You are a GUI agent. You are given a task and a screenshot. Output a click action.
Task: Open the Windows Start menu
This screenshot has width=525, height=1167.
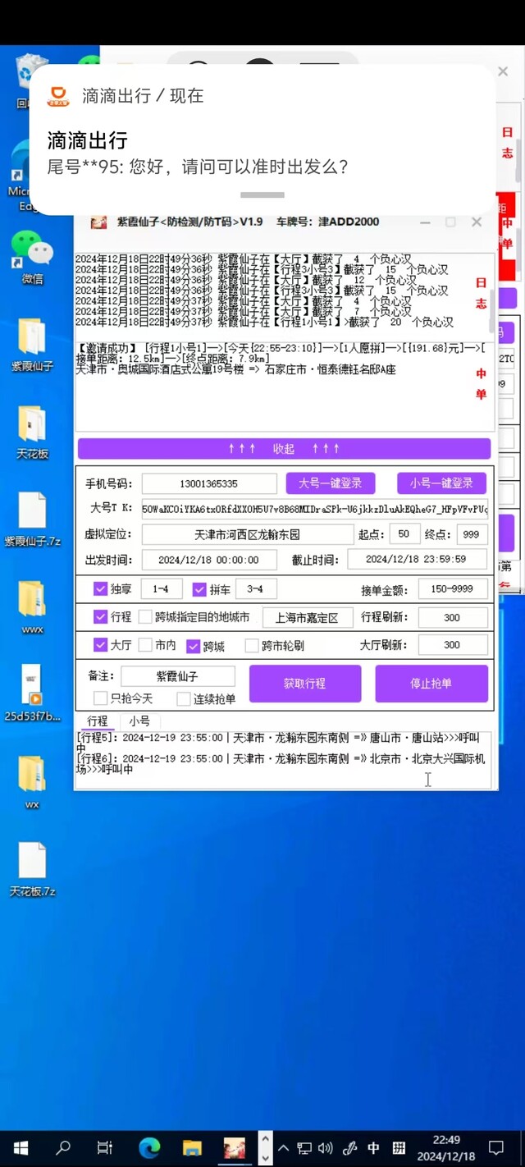21,1147
